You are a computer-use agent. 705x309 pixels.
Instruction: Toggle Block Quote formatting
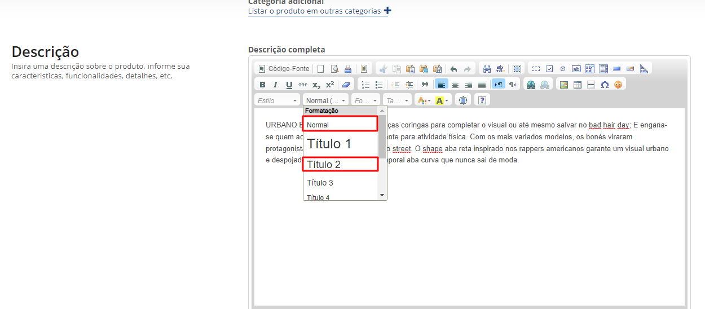point(425,85)
